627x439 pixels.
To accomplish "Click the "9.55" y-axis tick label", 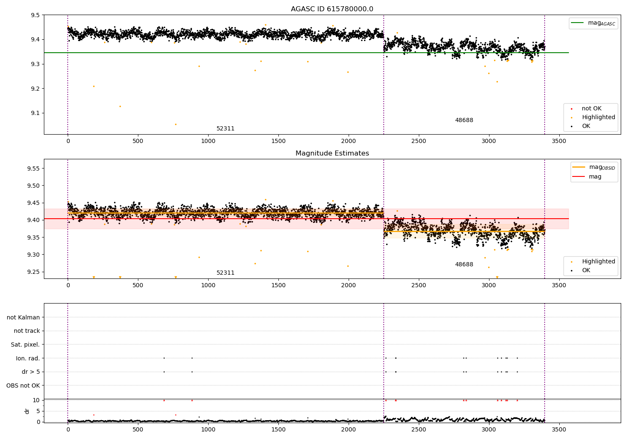I will (x=34, y=168).
